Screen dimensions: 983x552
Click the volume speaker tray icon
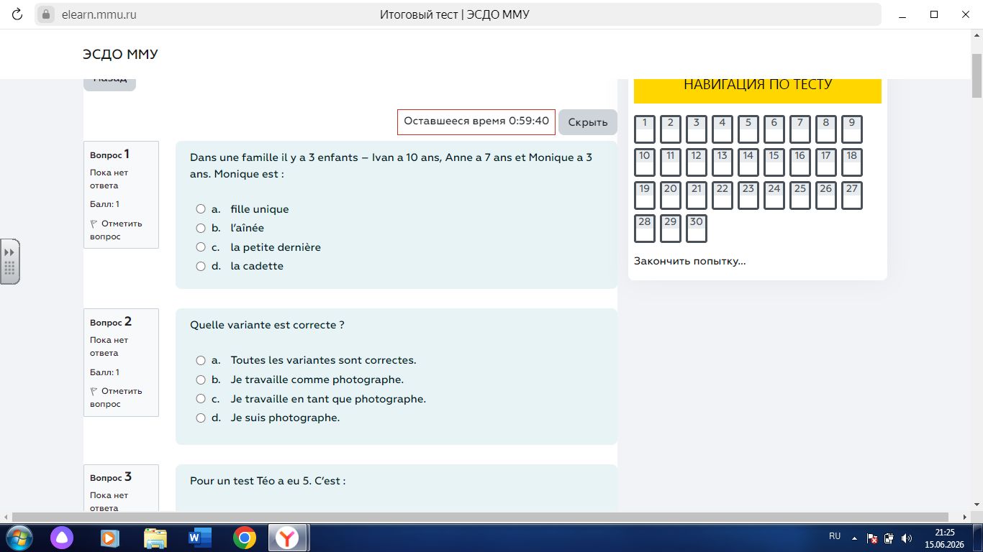[907, 538]
